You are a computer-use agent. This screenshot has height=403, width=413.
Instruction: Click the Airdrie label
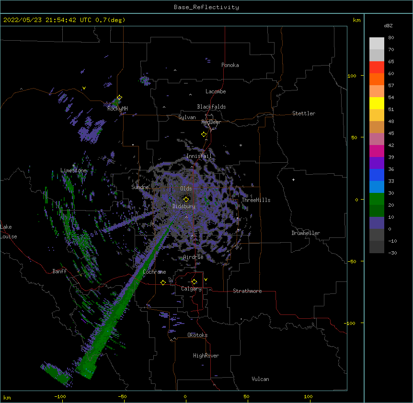(193, 257)
